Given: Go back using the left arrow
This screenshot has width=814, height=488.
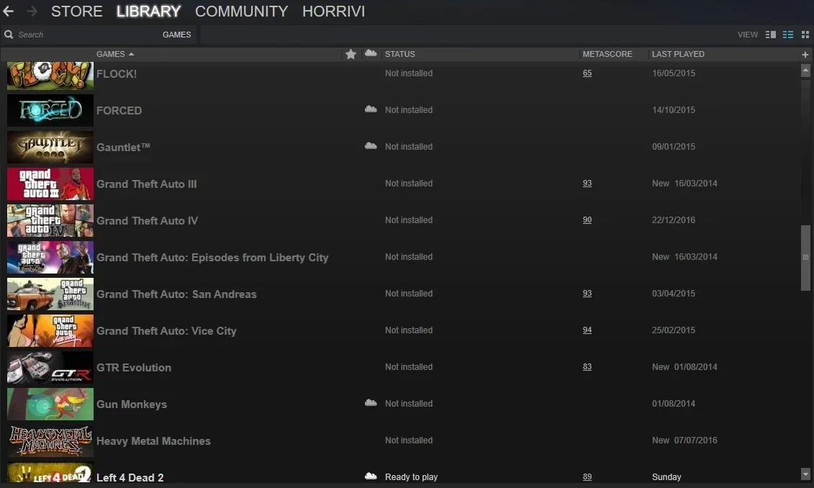Looking at the screenshot, I should 9,11.
